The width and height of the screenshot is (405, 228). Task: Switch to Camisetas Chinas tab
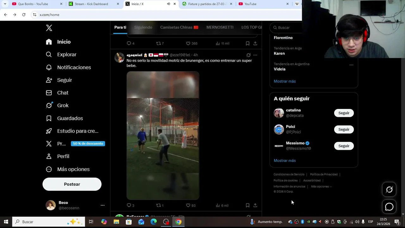pos(179,27)
